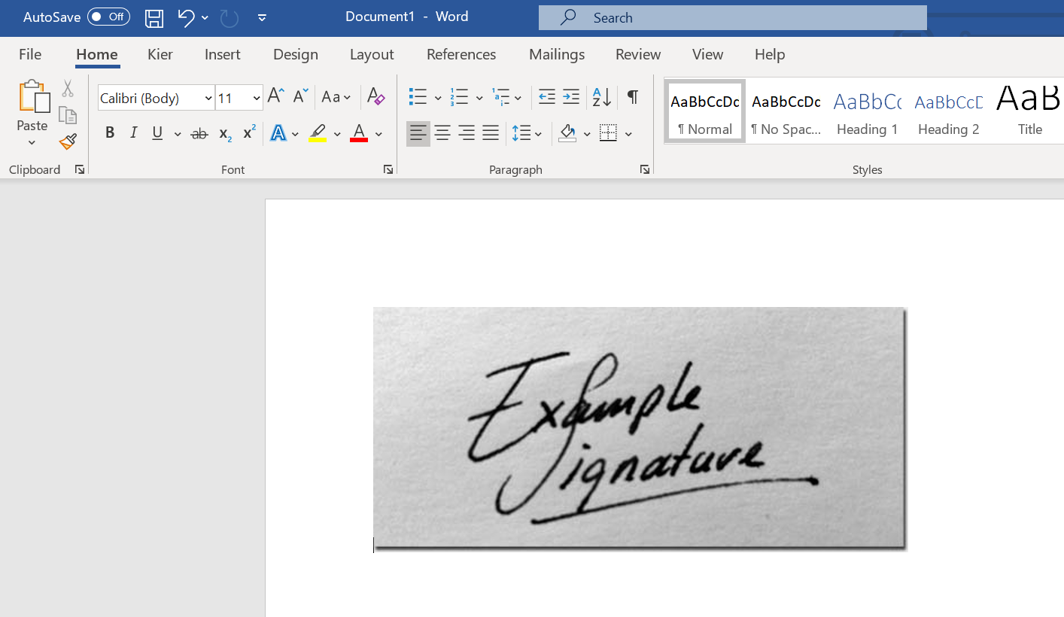Image resolution: width=1064 pixels, height=617 pixels.
Task: Select the yellow Text Highlight color
Action: pyautogui.click(x=318, y=133)
